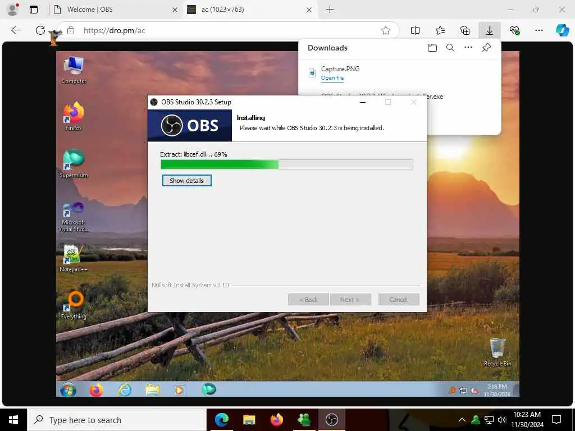Click the Back button in OBS Setup

point(308,300)
